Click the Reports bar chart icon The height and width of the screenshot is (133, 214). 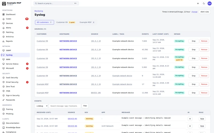(x=3, y=41)
